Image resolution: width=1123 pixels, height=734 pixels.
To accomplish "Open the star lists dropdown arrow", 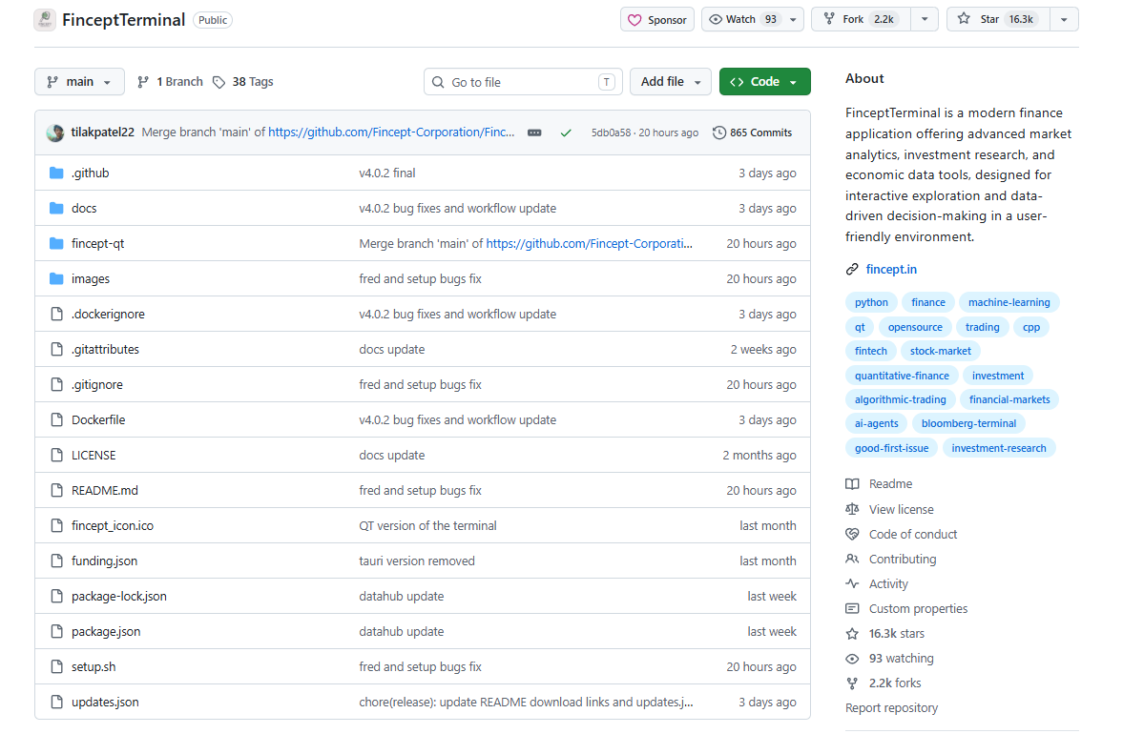I will [1064, 19].
